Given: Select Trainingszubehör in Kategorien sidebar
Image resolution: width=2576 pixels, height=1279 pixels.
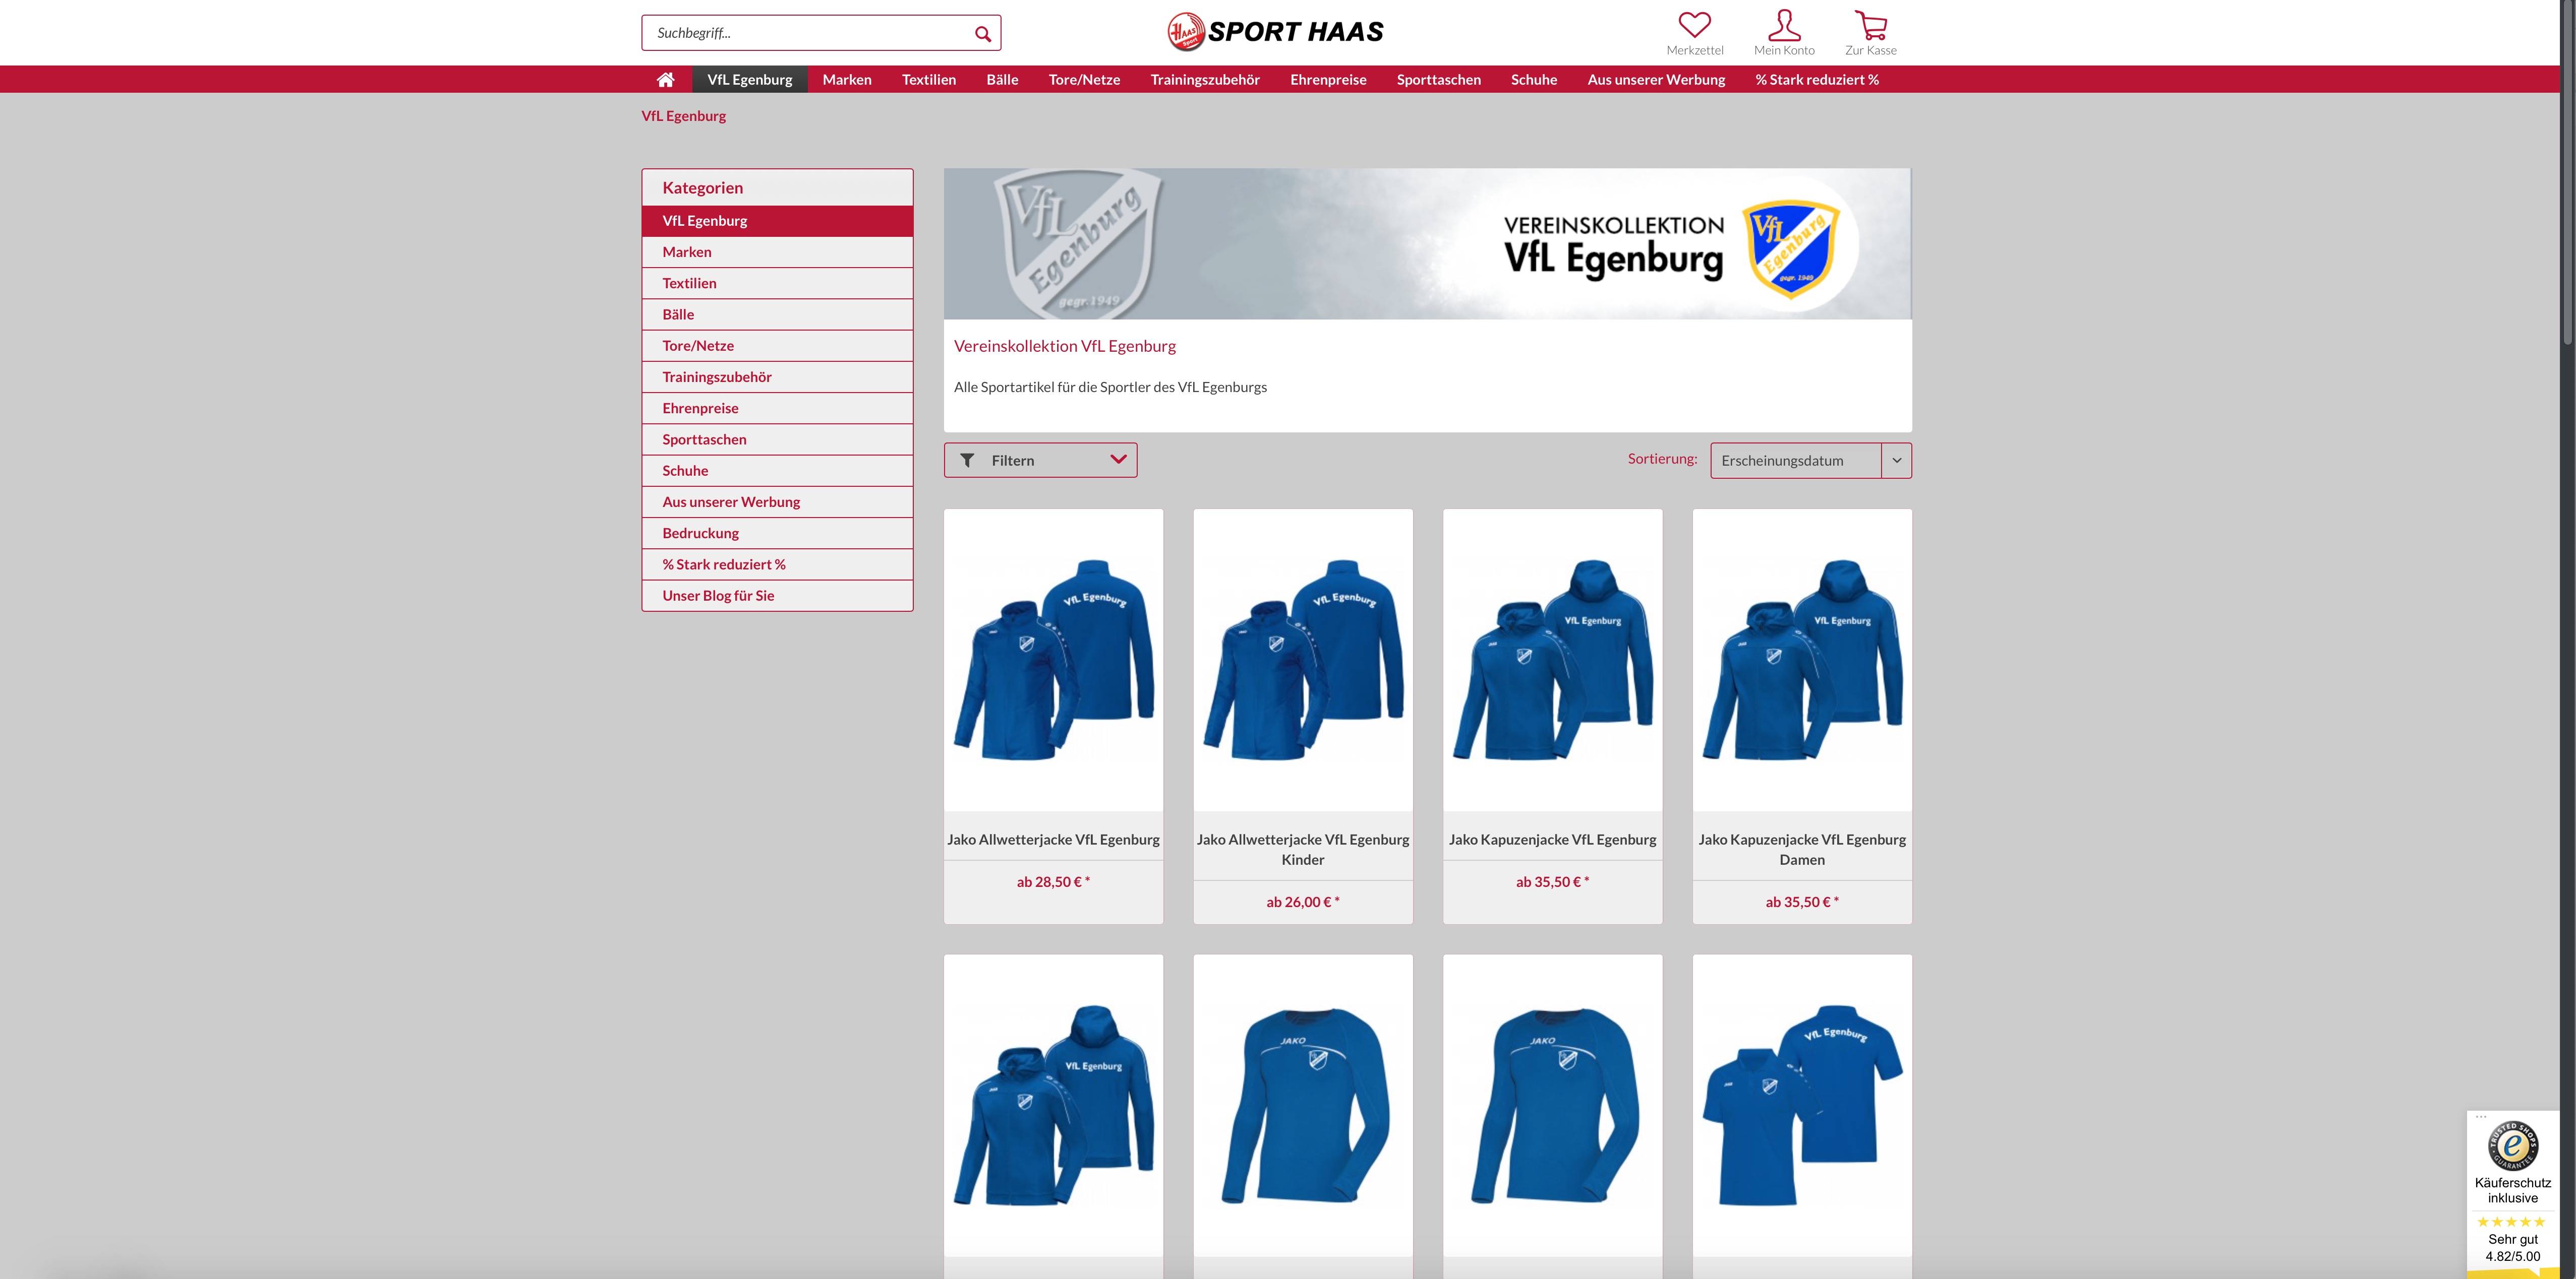Looking at the screenshot, I should click(777, 377).
